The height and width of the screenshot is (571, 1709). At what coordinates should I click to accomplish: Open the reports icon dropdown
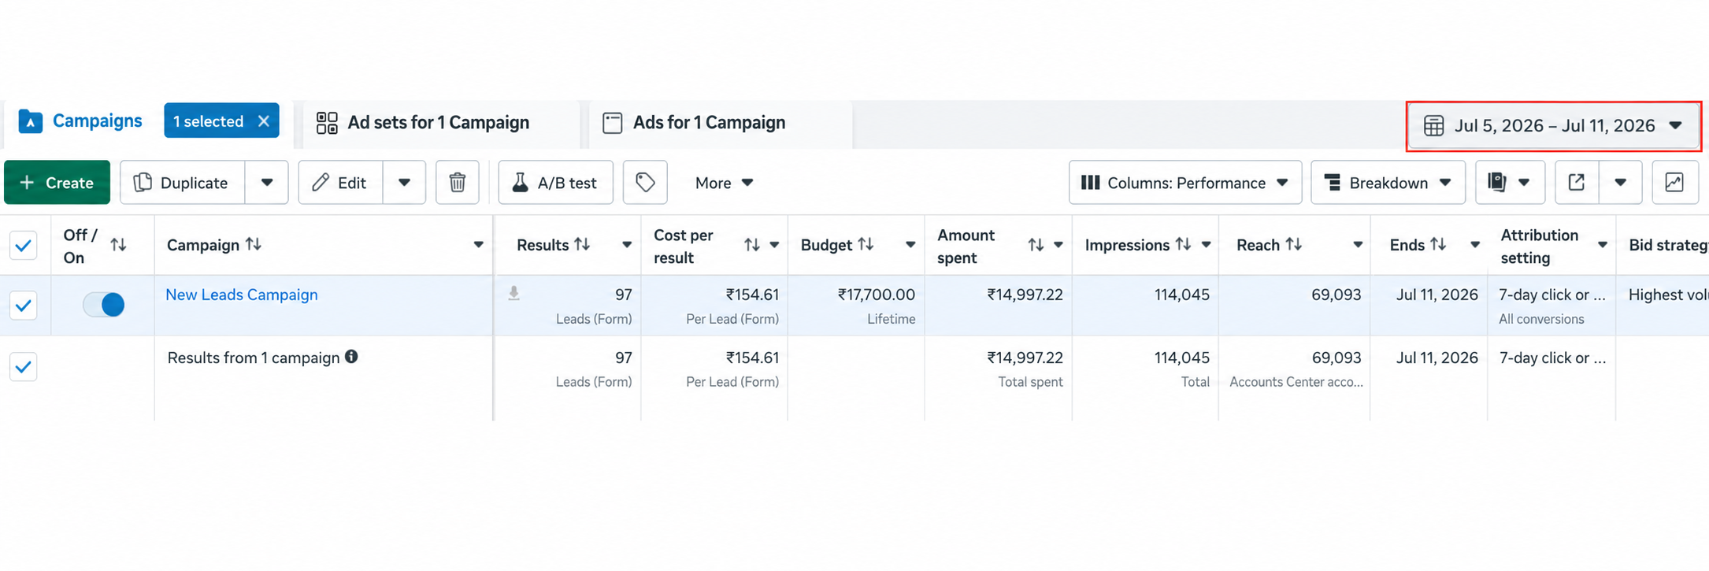pyautogui.click(x=1510, y=183)
